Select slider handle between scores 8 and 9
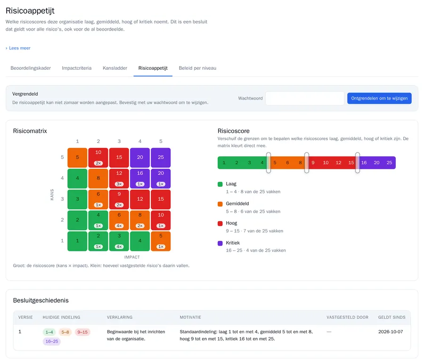The width and height of the screenshot is (424, 364). [x=307, y=163]
